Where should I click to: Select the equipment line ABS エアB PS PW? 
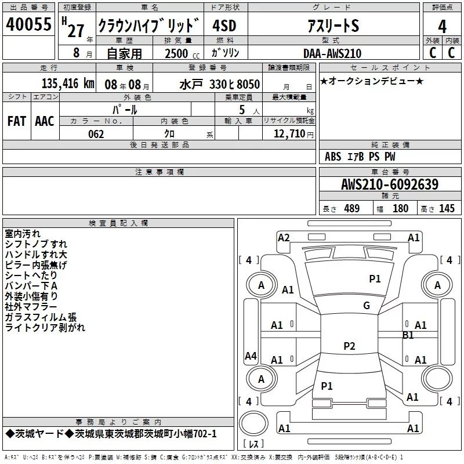[x=360, y=157]
